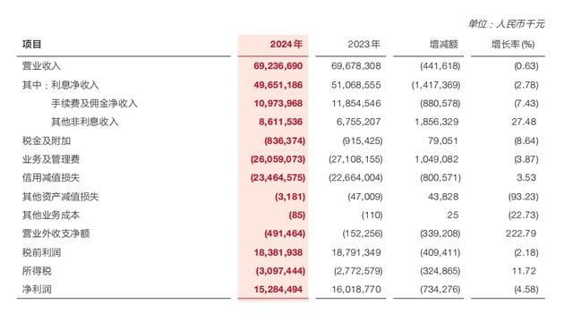Select the 税前利润 2024 value 18,381,938

278,252
